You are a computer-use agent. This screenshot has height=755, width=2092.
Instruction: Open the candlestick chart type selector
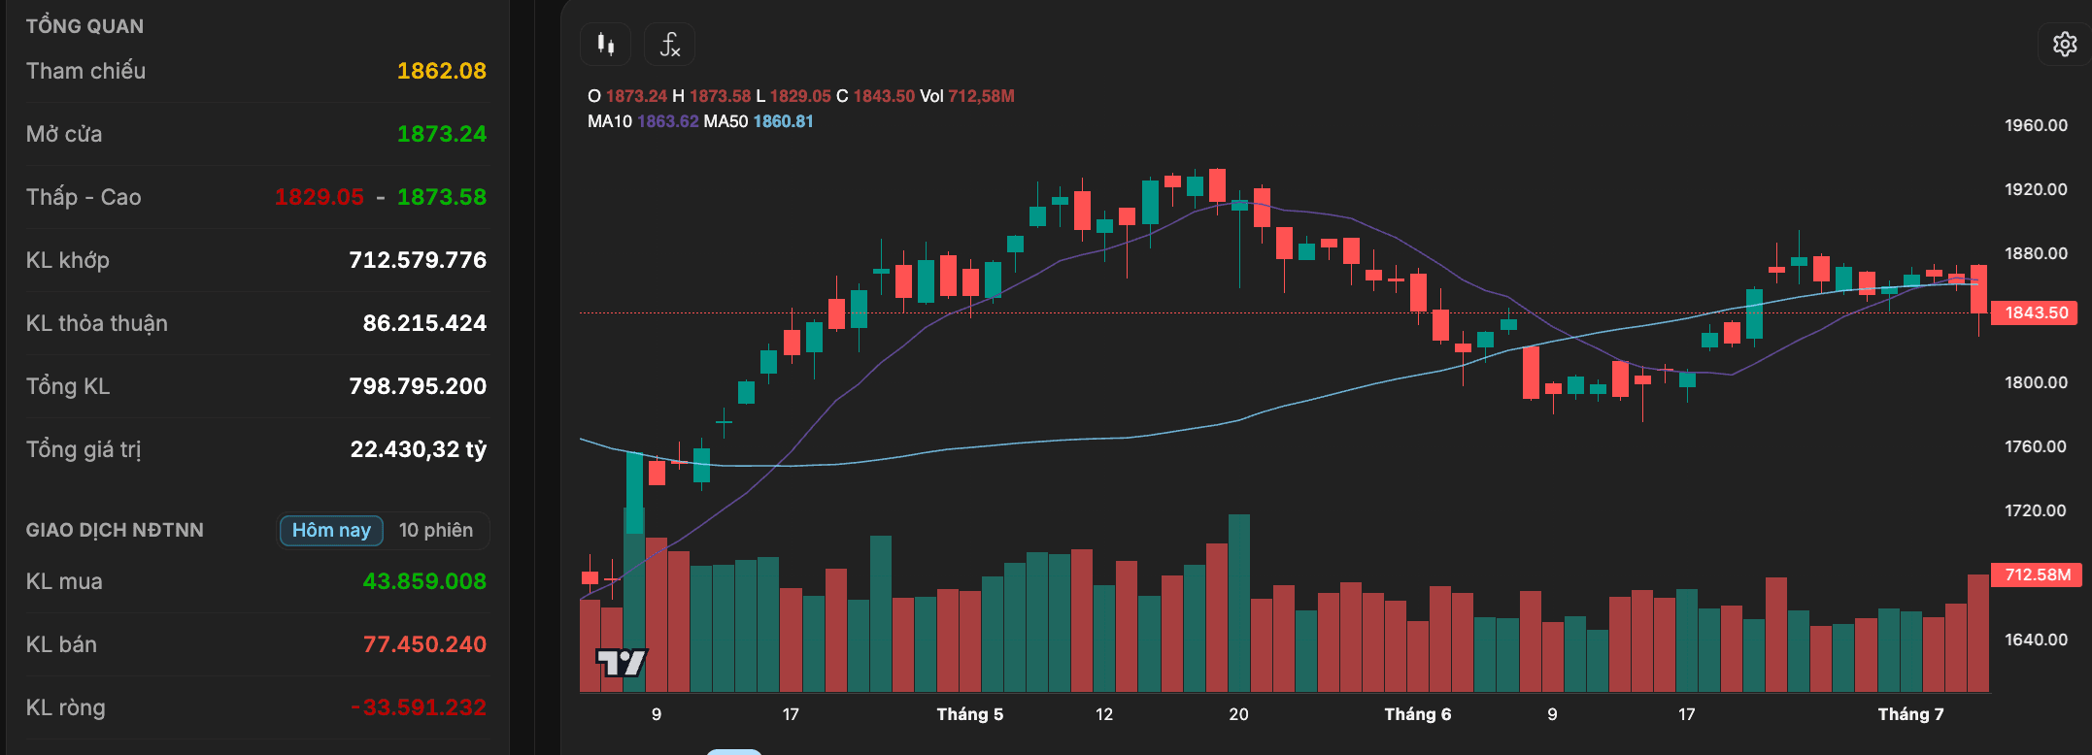tap(606, 44)
